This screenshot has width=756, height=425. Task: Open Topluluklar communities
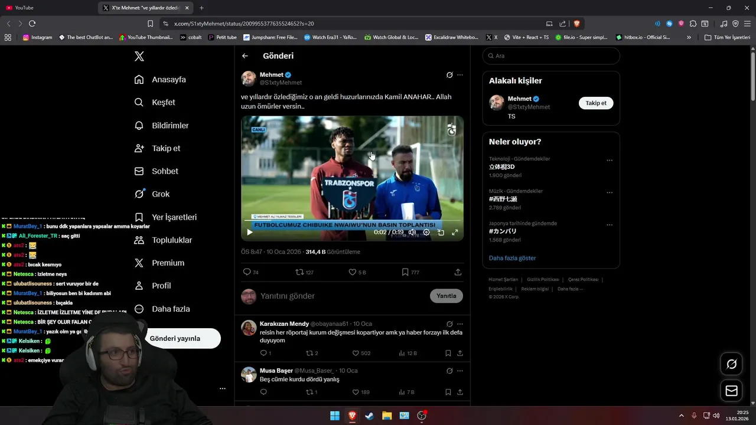[163, 240]
